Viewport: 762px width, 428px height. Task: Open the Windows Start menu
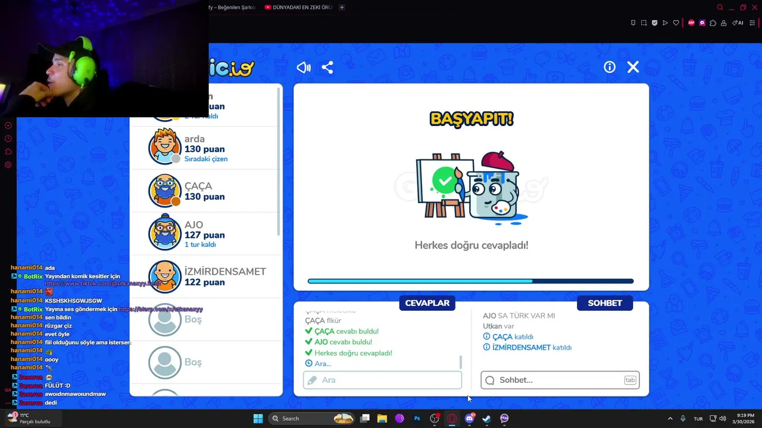pyautogui.click(x=258, y=418)
